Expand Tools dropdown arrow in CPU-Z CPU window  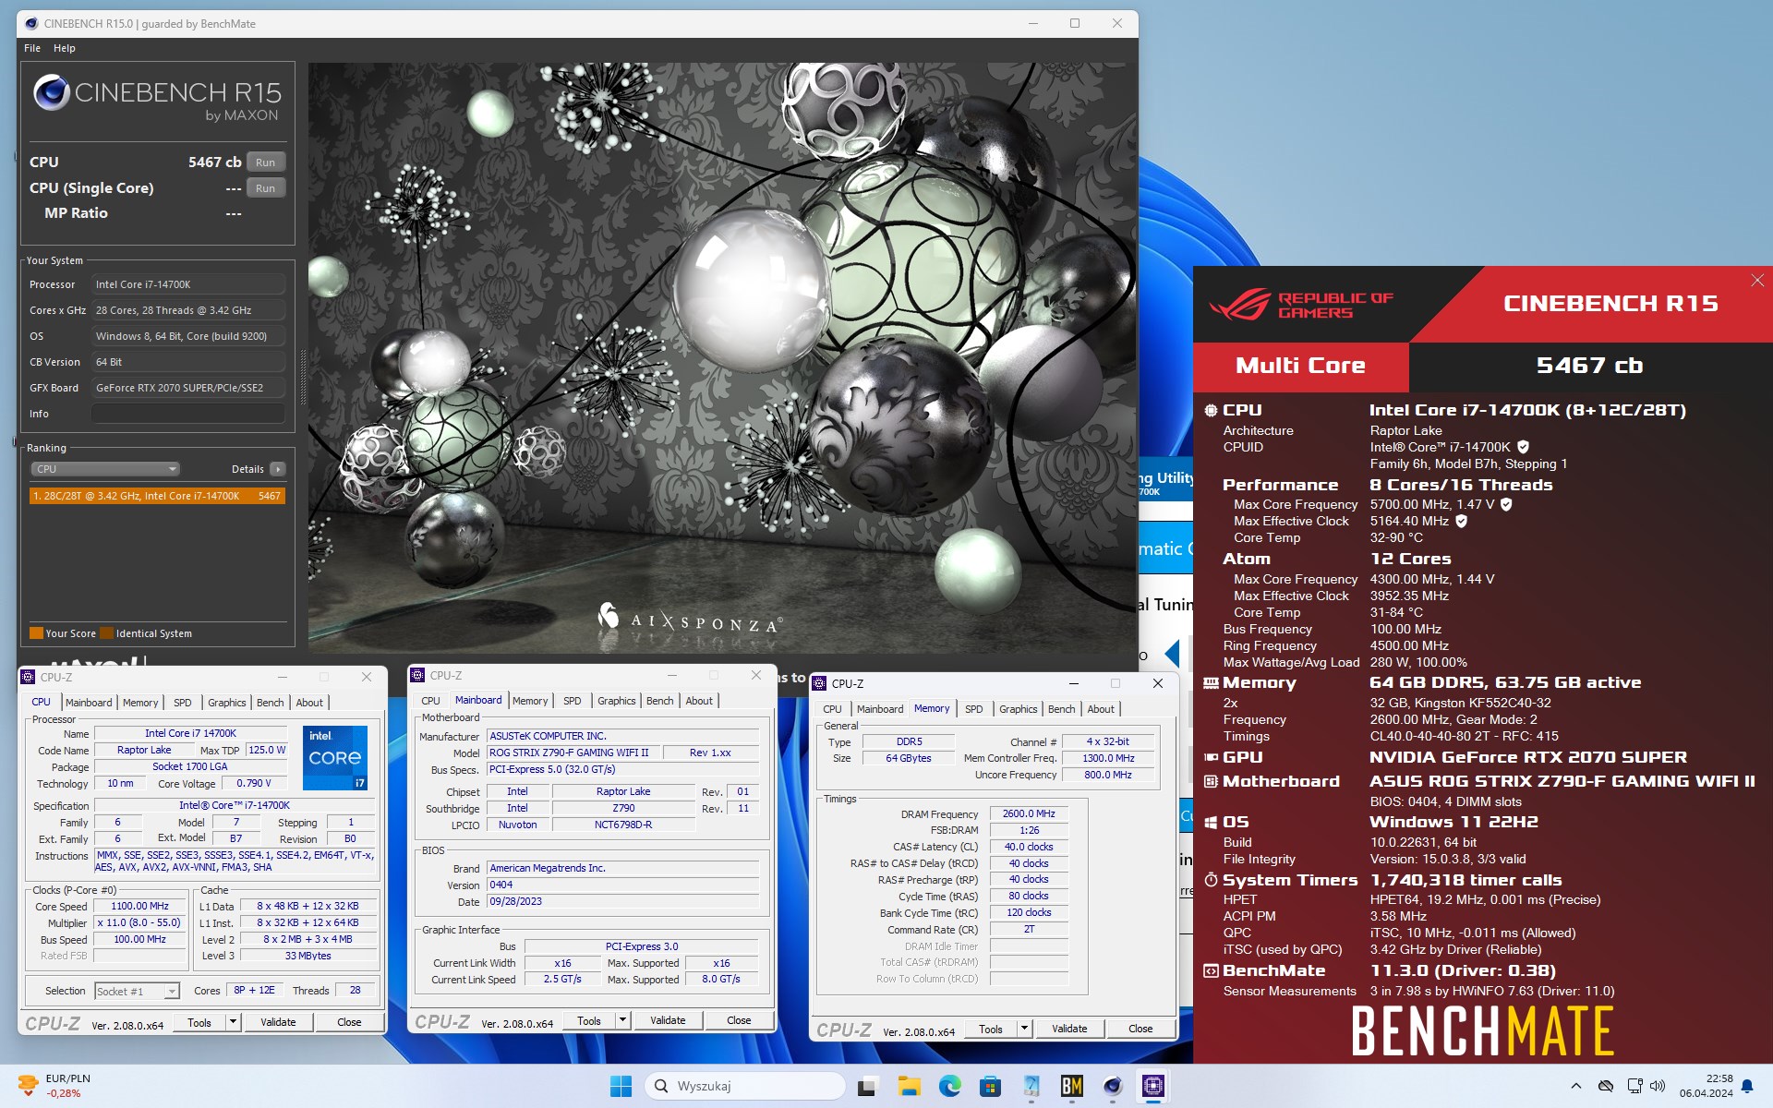pos(233,1022)
